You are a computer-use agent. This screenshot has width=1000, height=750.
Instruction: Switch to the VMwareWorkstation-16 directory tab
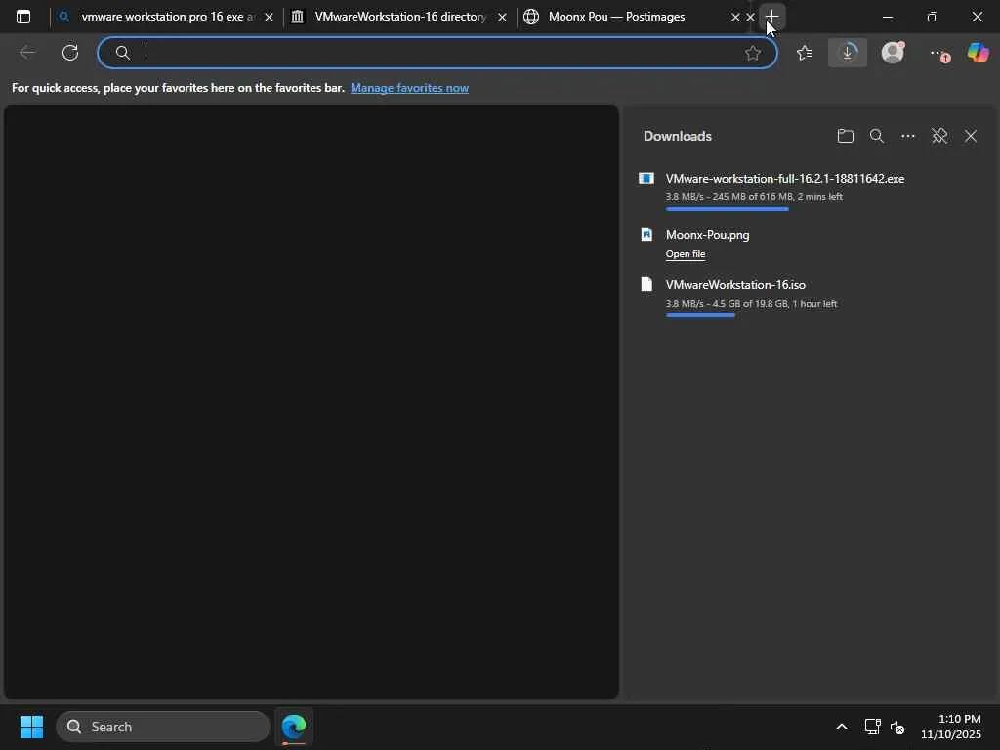(399, 17)
